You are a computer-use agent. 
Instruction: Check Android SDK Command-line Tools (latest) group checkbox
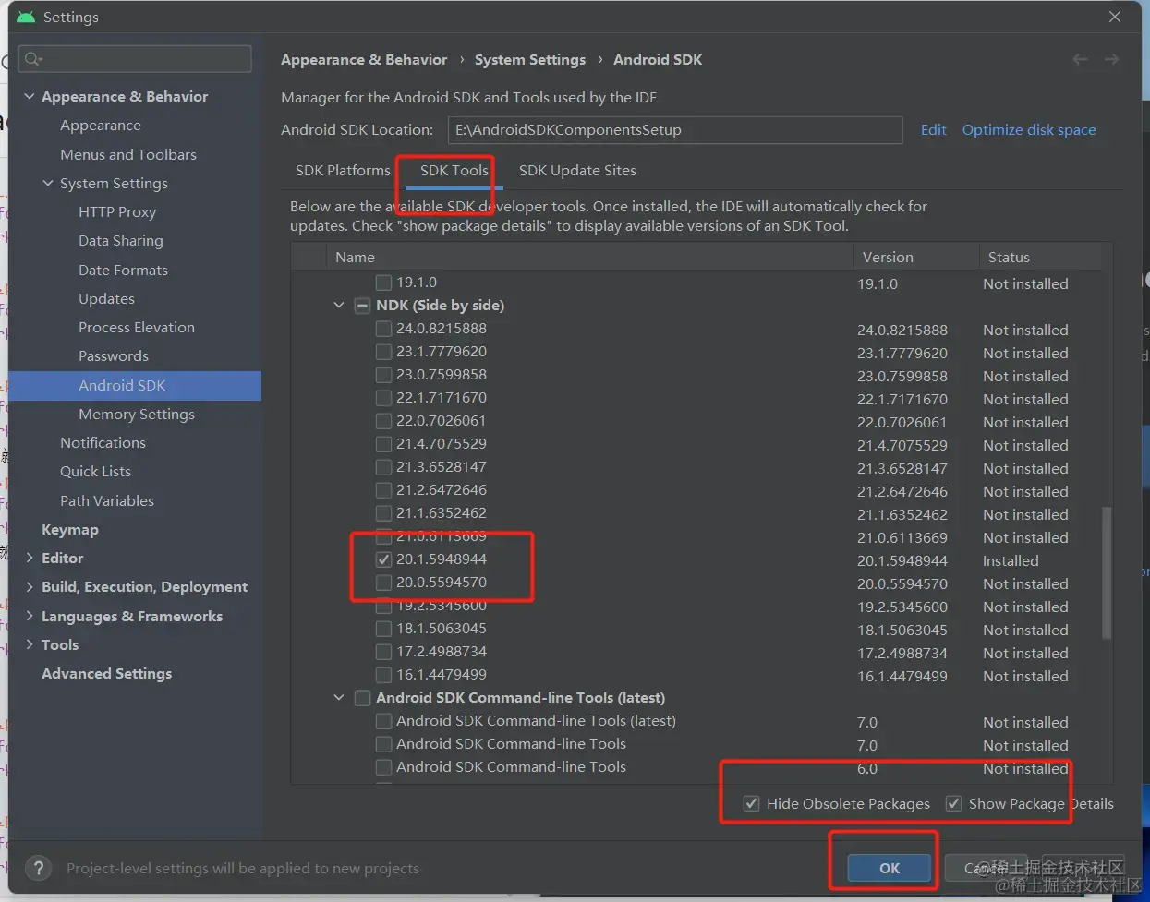coord(363,698)
